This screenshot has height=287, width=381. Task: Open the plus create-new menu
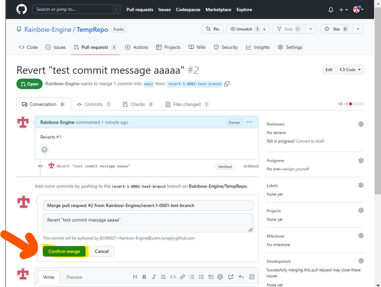pyautogui.click(x=343, y=10)
